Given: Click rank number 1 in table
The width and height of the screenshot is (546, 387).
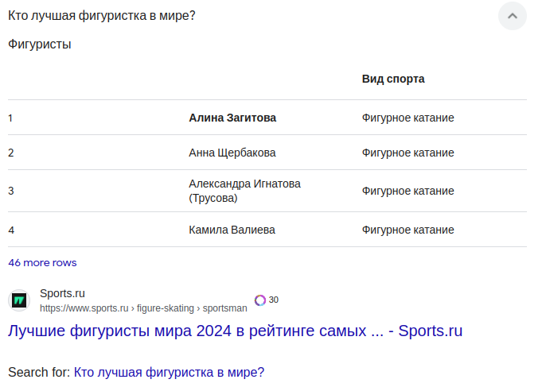Looking at the screenshot, I should [x=10, y=118].
